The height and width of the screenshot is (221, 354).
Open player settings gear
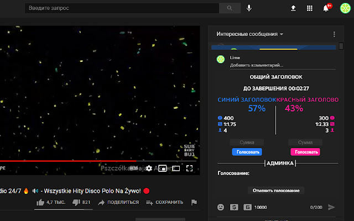coord(149,168)
